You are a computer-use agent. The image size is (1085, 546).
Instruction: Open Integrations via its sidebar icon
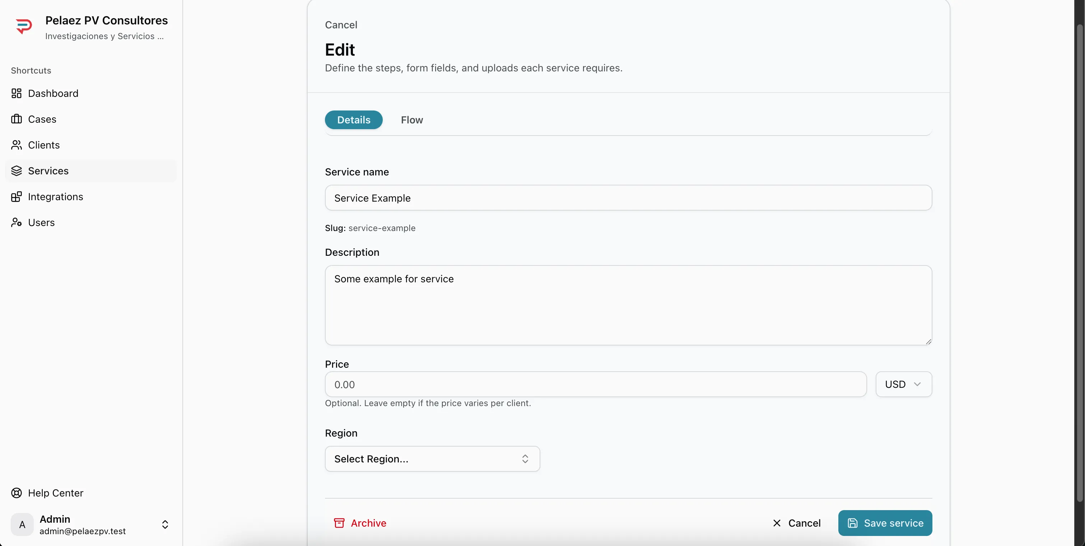17,197
